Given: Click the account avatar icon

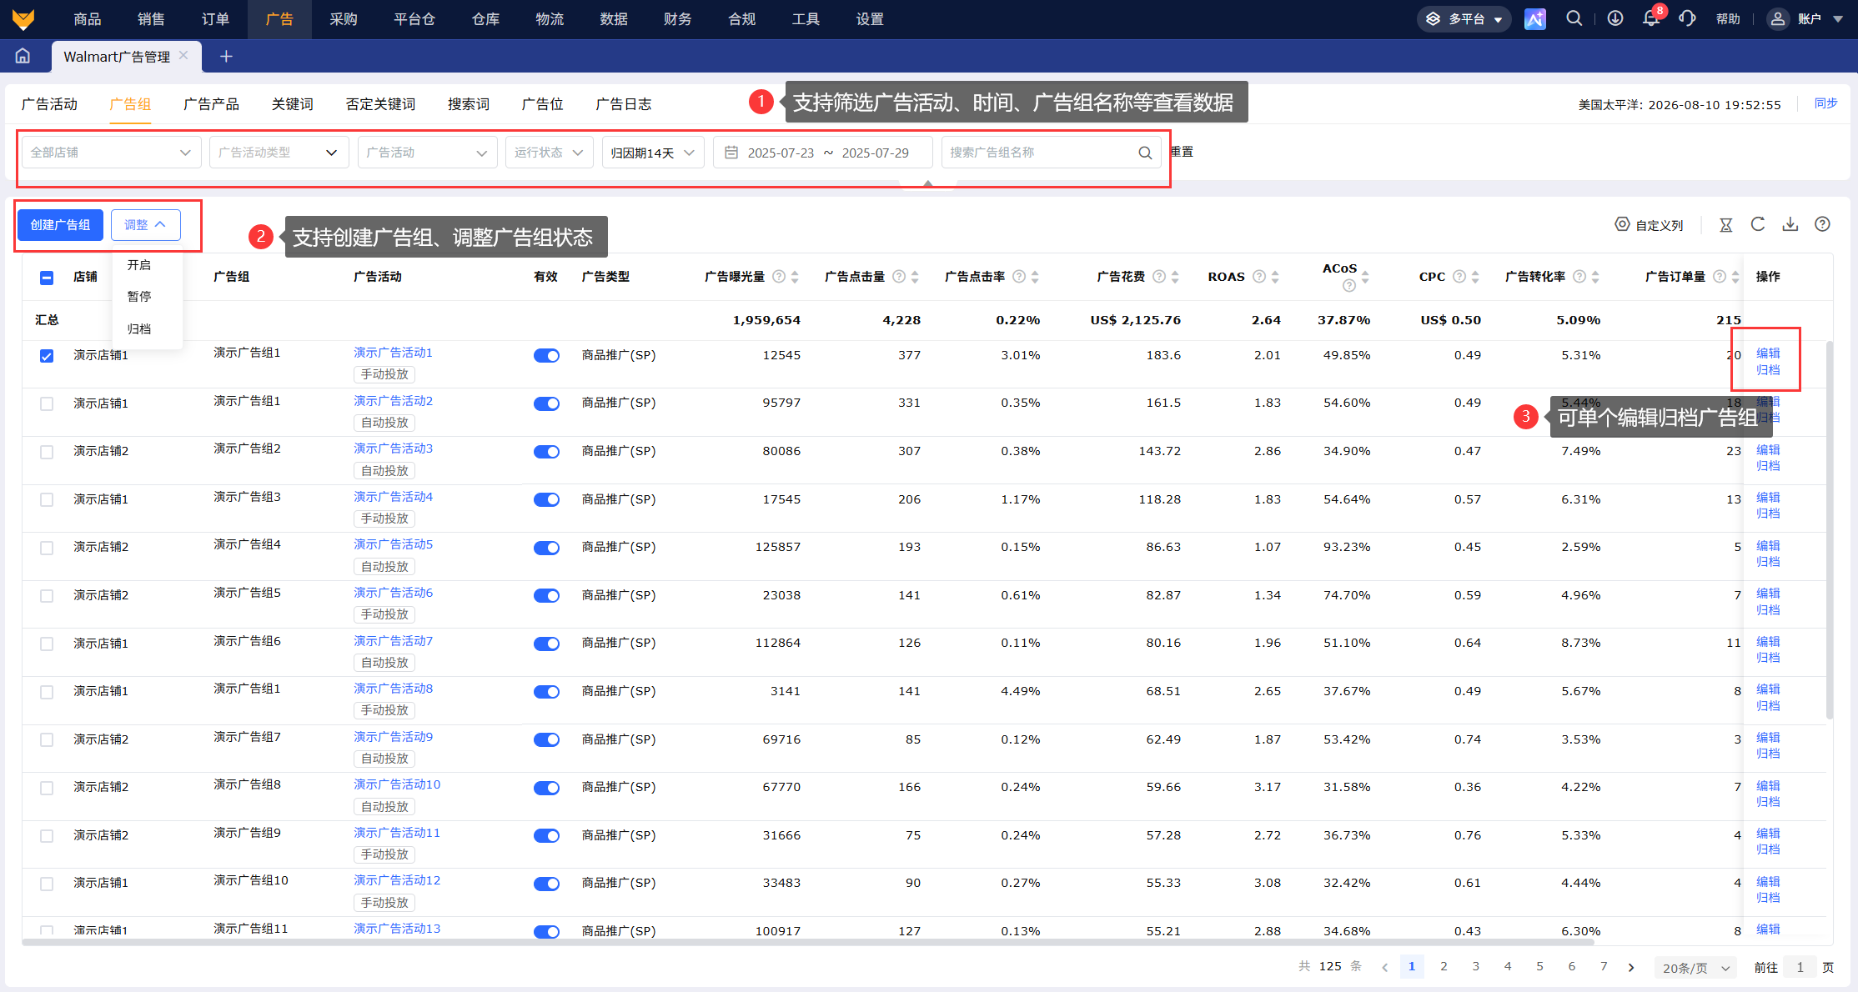Looking at the screenshot, I should coord(1778,19).
